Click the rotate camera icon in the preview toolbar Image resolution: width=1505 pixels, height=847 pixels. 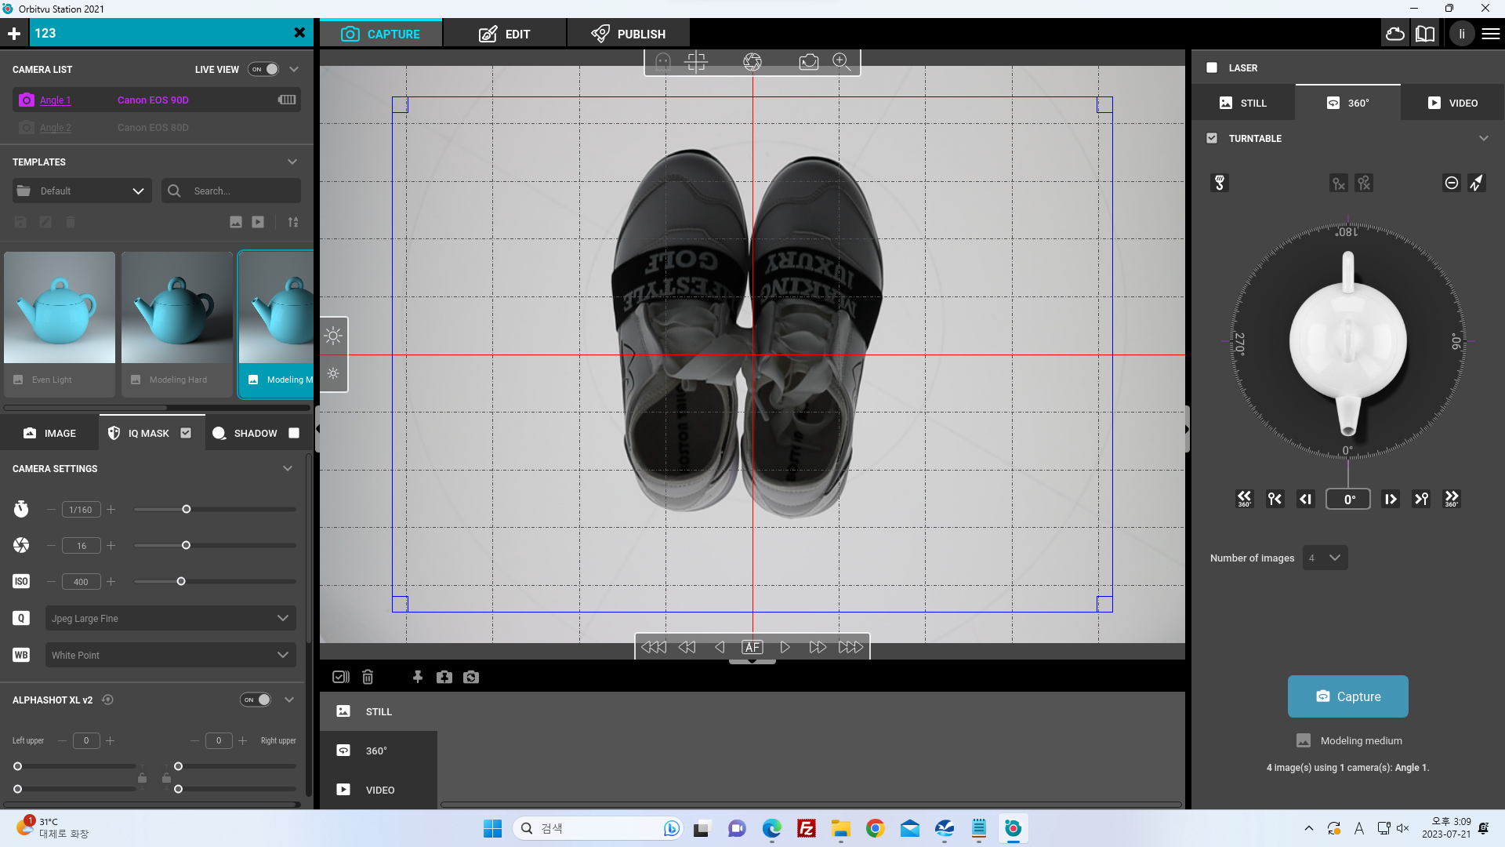click(x=809, y=61)
